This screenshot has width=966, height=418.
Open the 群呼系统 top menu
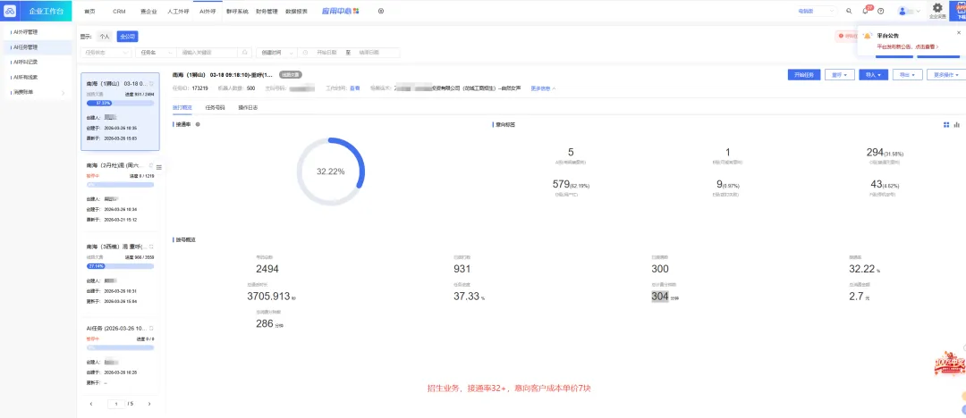237,11
